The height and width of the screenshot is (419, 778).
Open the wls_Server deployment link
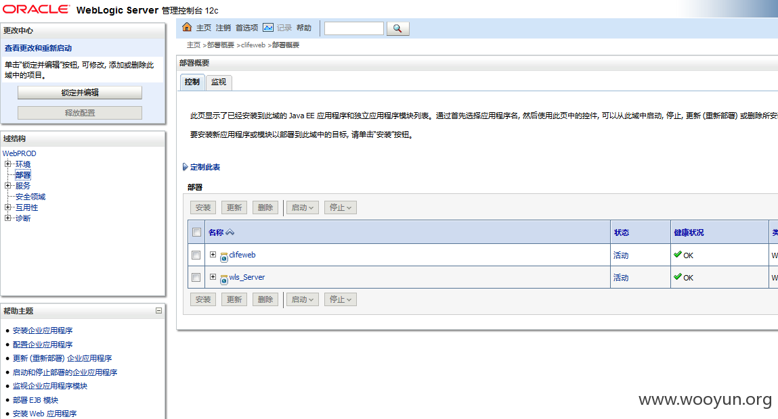[247, 277]
